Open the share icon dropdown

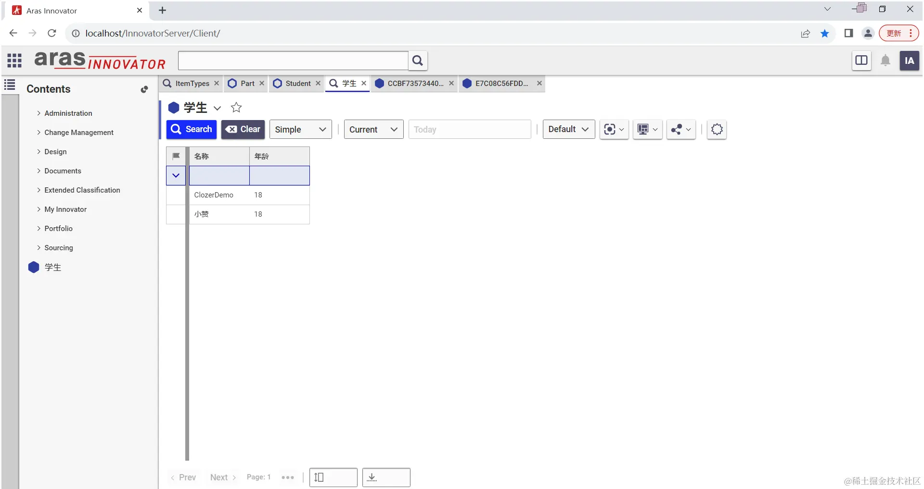(x=681, y=129)
